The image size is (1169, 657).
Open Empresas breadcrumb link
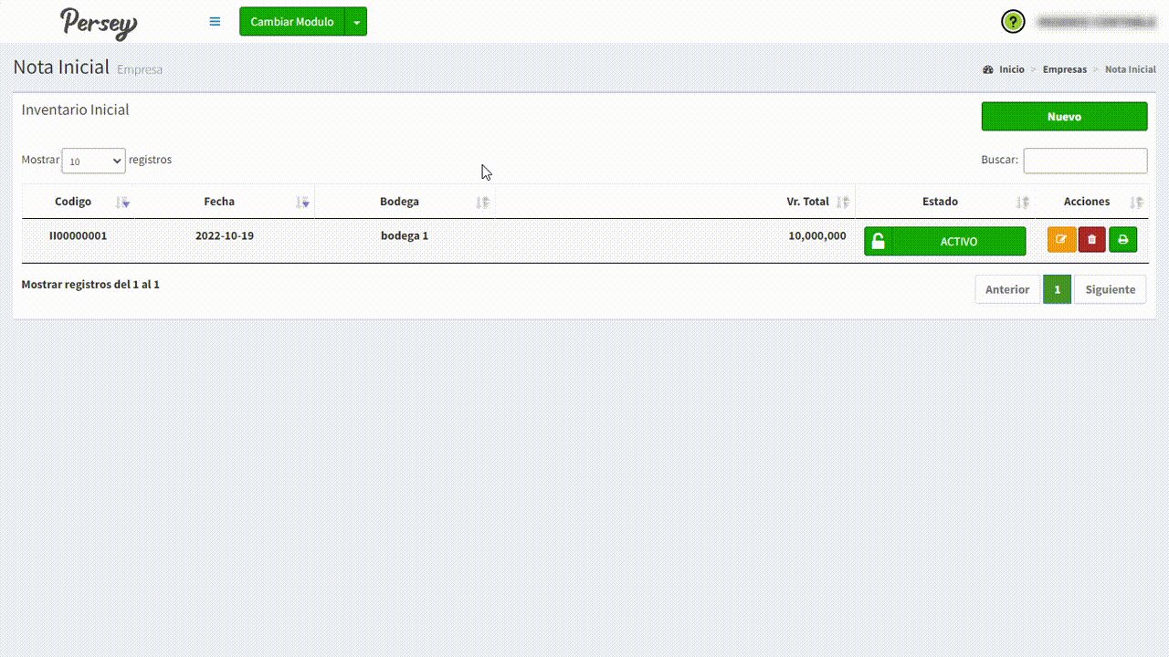[1064, 69]
